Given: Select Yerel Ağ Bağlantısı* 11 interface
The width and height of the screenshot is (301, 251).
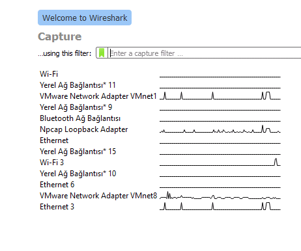Looking at the screenshot, I should coord(78,85).
